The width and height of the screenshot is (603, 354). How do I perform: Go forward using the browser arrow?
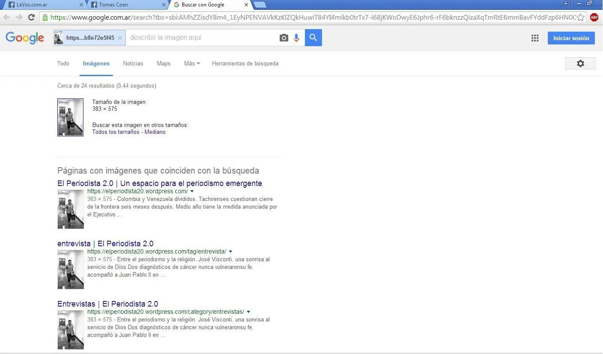pos(19,18)
